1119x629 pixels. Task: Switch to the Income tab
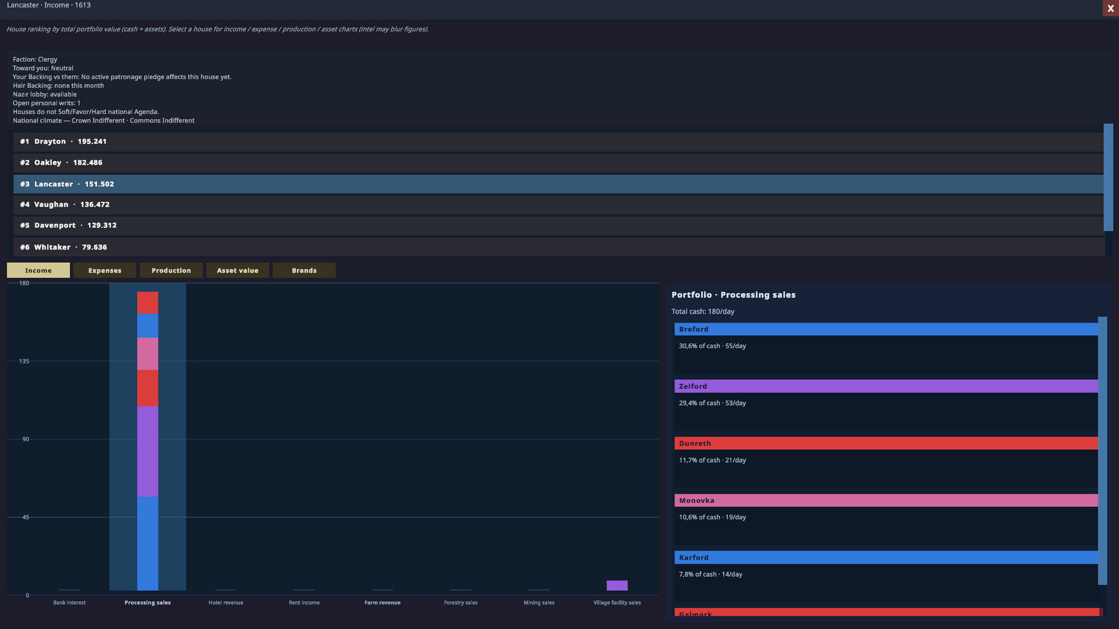(38, 270)
